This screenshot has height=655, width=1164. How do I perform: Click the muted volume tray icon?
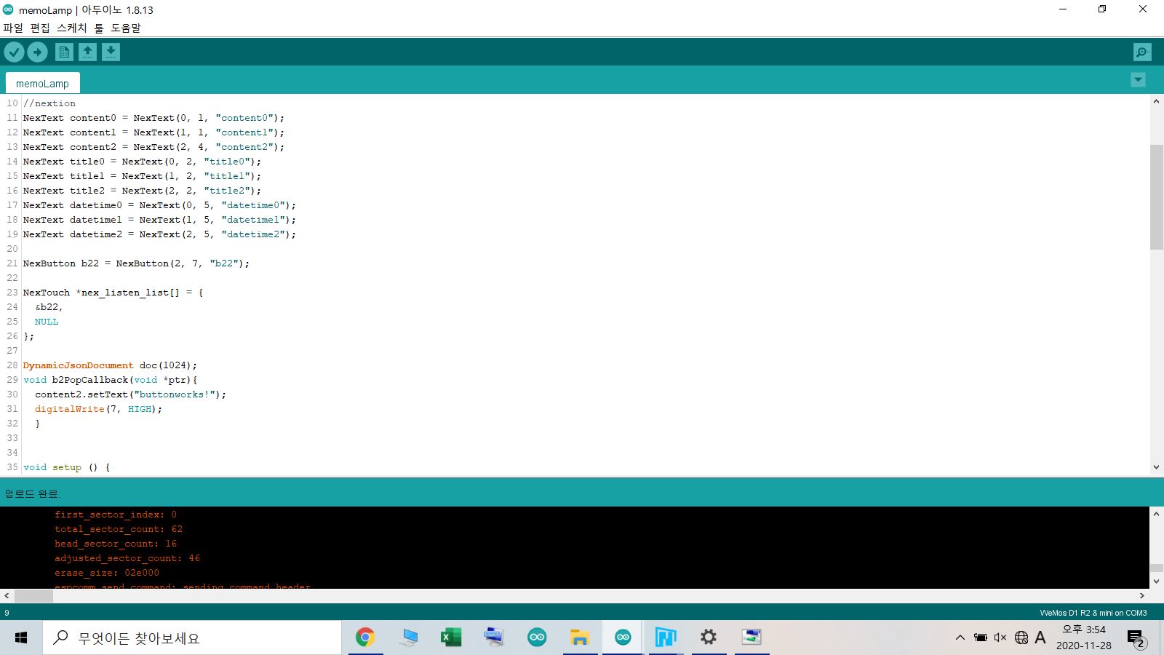click(x=1000, y=638)
